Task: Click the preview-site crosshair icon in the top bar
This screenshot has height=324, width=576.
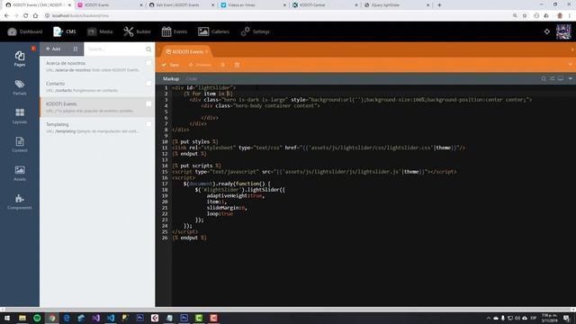Action: (547, 31)
